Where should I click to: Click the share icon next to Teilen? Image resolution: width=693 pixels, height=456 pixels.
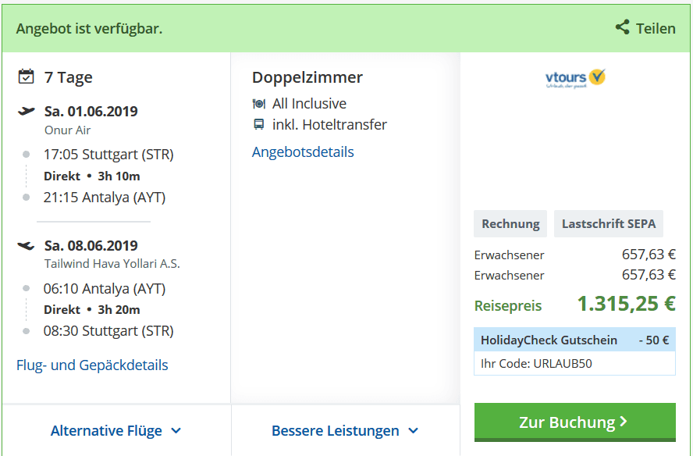pyautogui.click(x=622, y=27)
